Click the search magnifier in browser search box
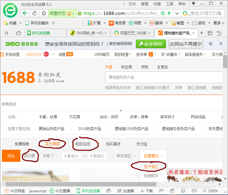 point(219,13)
